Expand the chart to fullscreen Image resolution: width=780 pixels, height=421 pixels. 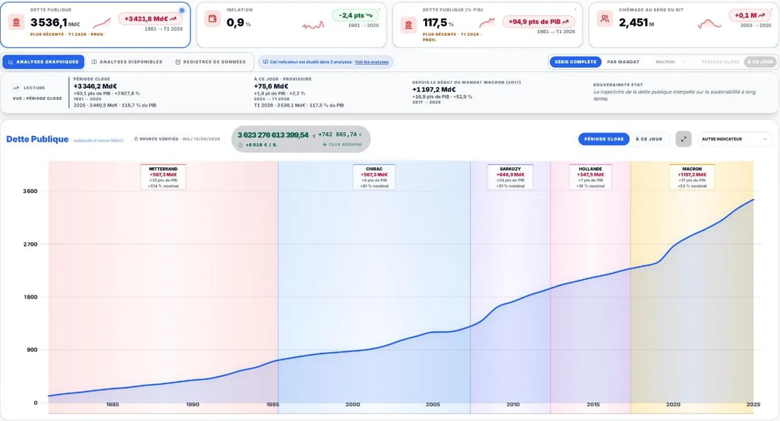click(684, 139)
